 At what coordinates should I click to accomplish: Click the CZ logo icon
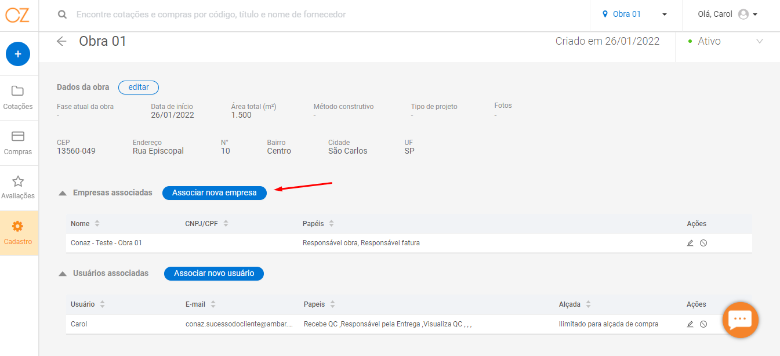click(17, 15)
